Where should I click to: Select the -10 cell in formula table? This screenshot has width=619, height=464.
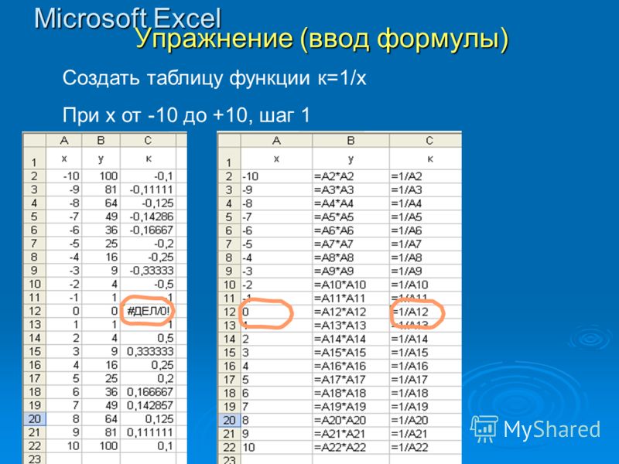tap(277, 176)
